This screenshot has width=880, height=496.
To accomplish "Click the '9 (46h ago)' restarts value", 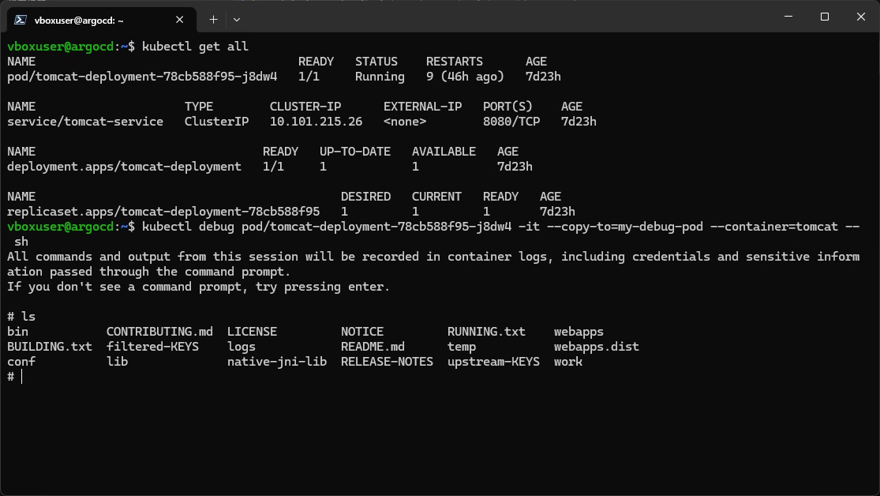I will pos(465,77).
